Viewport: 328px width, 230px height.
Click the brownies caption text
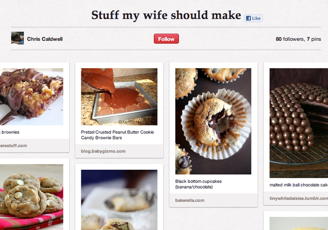9,132
